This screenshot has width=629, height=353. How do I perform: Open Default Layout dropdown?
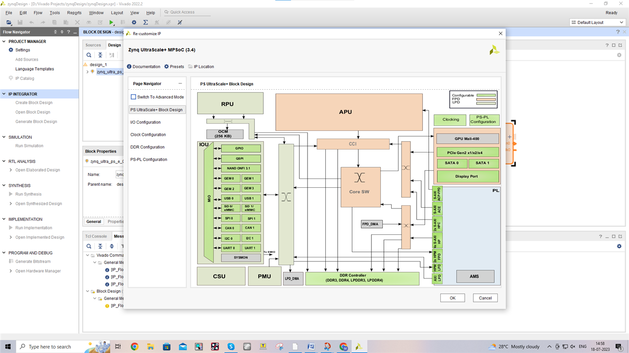(598, 23)
